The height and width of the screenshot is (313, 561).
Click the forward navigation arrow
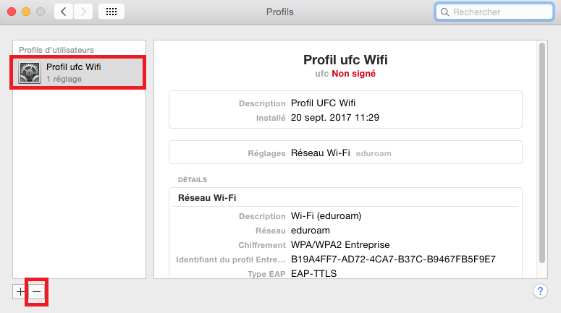point(84,12)
